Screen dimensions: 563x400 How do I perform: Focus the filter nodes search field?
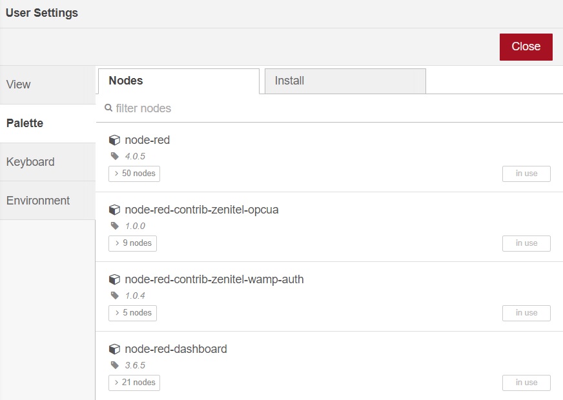click(323, 108)
